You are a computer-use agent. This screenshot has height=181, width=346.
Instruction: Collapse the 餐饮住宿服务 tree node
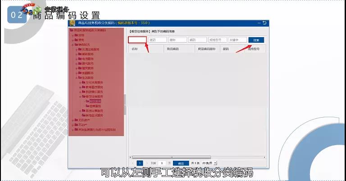point(80,97)
